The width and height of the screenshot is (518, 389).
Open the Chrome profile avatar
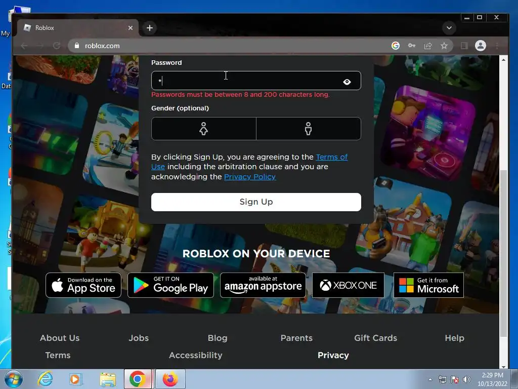click(x=481, y=46)
